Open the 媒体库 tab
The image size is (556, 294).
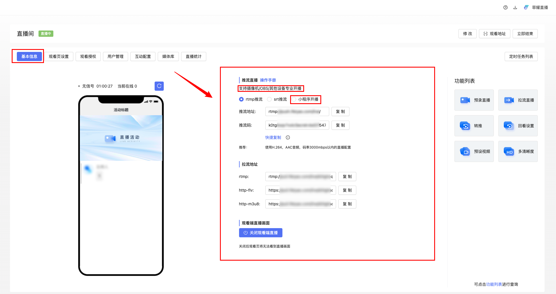[168, 56]
